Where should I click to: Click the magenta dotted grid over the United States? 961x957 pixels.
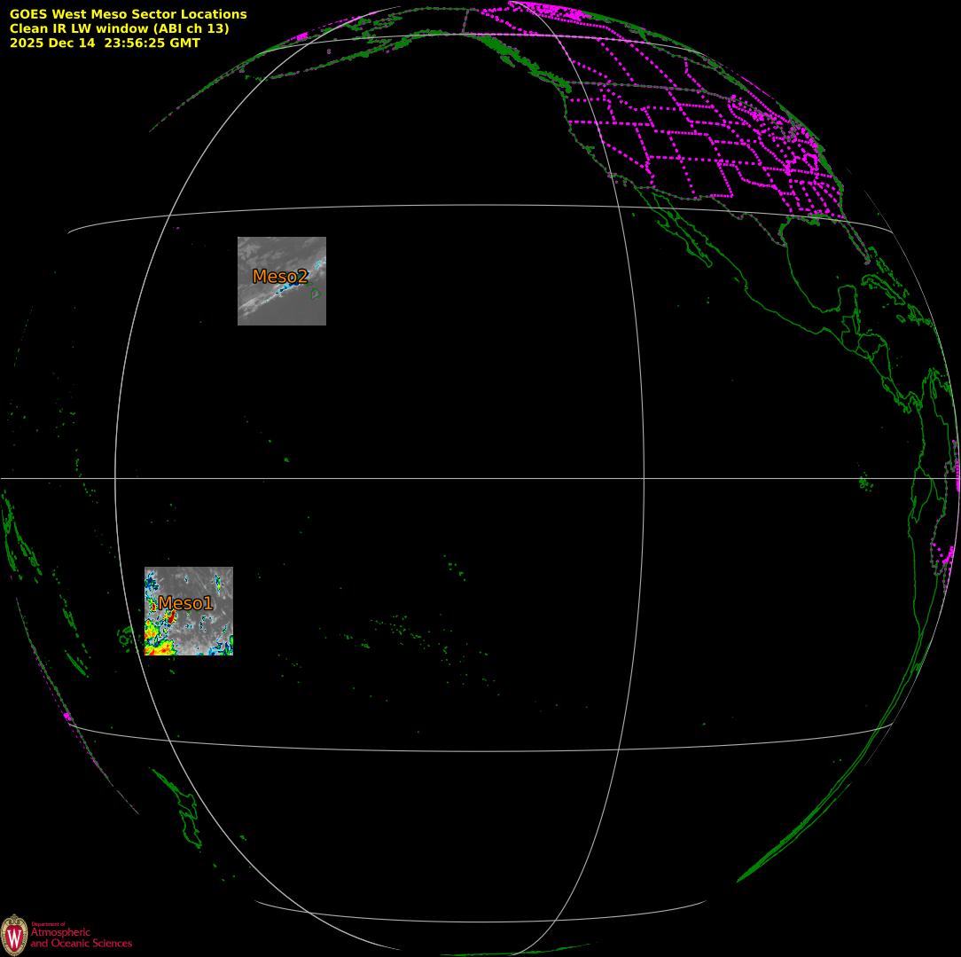click(x=691, y=133)
